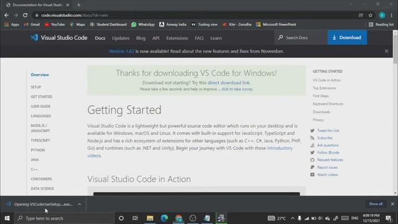The width and height of the screenshot is (398, 224).
Task: Open the direct download link
Action: [228, 83]
